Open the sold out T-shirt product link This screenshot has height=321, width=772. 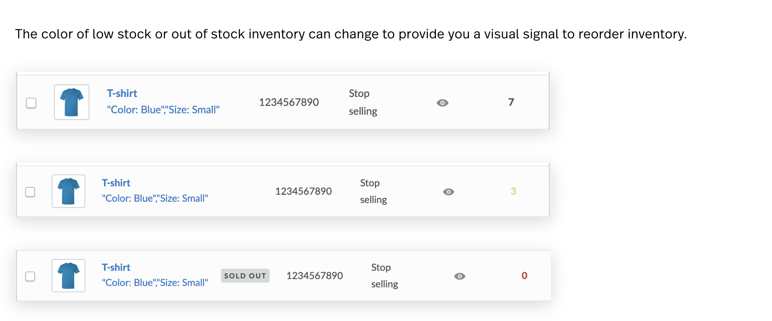tap(116, 267)
